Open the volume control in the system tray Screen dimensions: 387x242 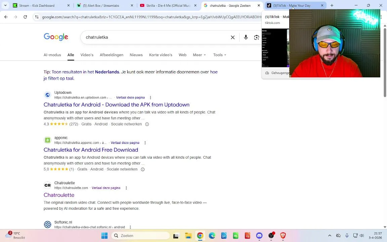click(362, 236)
